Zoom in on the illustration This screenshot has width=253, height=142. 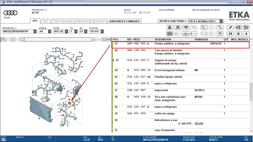coord(4,39)
